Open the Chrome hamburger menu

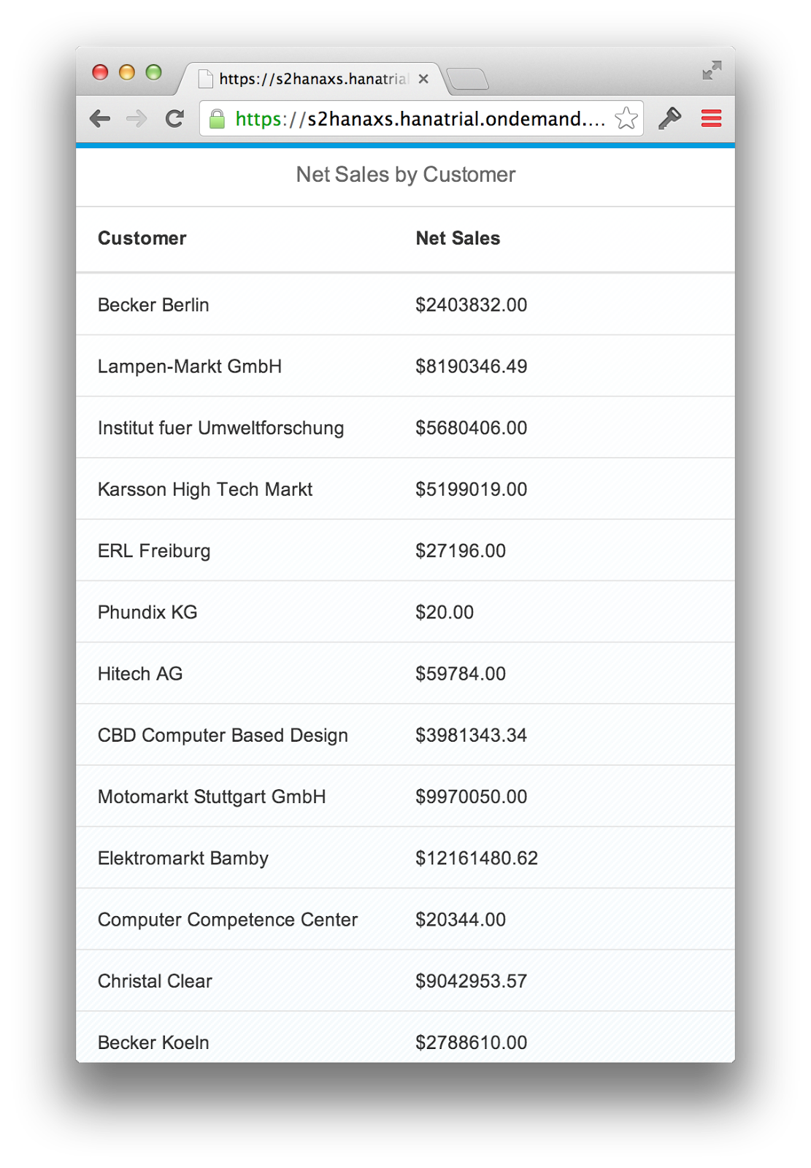711,118
